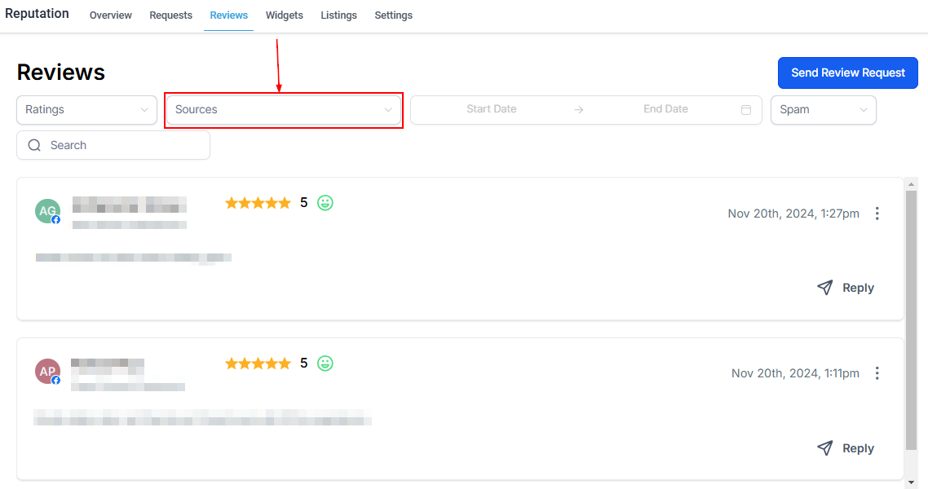The width and height of the screenshot is (928, 489).
Task: Click calendar icon in date range field
Action: coord(745,110)
